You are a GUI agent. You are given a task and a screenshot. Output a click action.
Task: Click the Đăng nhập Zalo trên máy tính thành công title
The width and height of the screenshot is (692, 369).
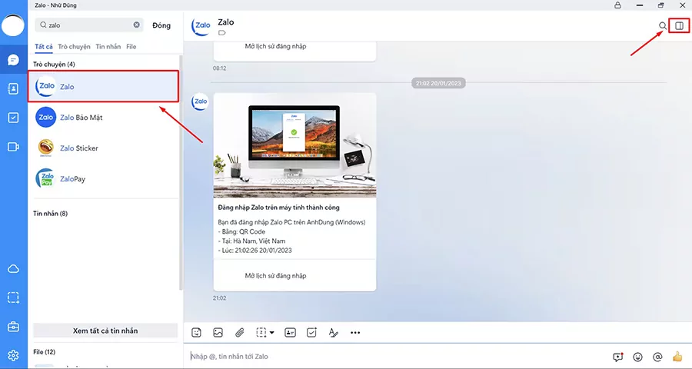click(x=278, y=207)
